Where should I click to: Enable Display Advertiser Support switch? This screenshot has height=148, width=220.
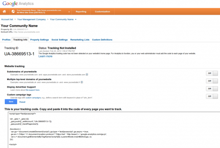point(212,89)
